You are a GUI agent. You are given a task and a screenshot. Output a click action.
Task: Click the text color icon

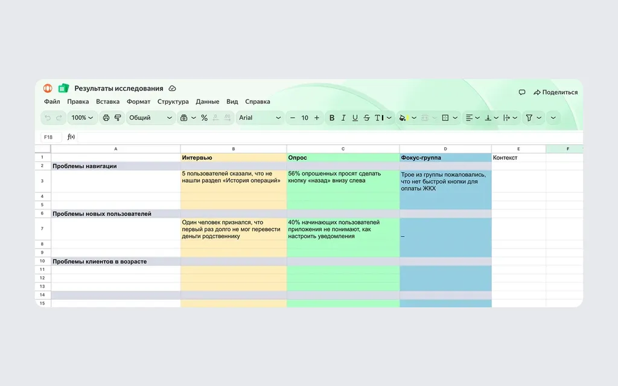click(x=379, y=118)
